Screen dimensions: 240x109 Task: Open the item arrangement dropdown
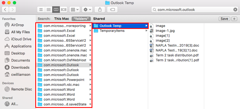point(75,10)
